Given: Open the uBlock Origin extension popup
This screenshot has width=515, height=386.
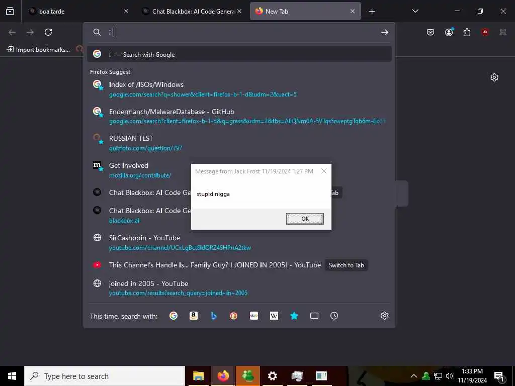Looking at the screenshot, I should coord(485,32).
